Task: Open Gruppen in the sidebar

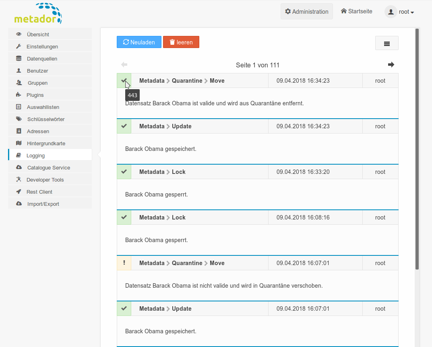Action: 50,83
